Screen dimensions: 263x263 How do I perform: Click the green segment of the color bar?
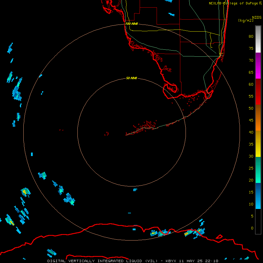[258, 170]
